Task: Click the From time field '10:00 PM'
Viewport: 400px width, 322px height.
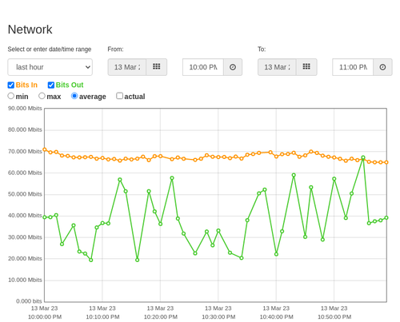Action: tap(203, 67)
